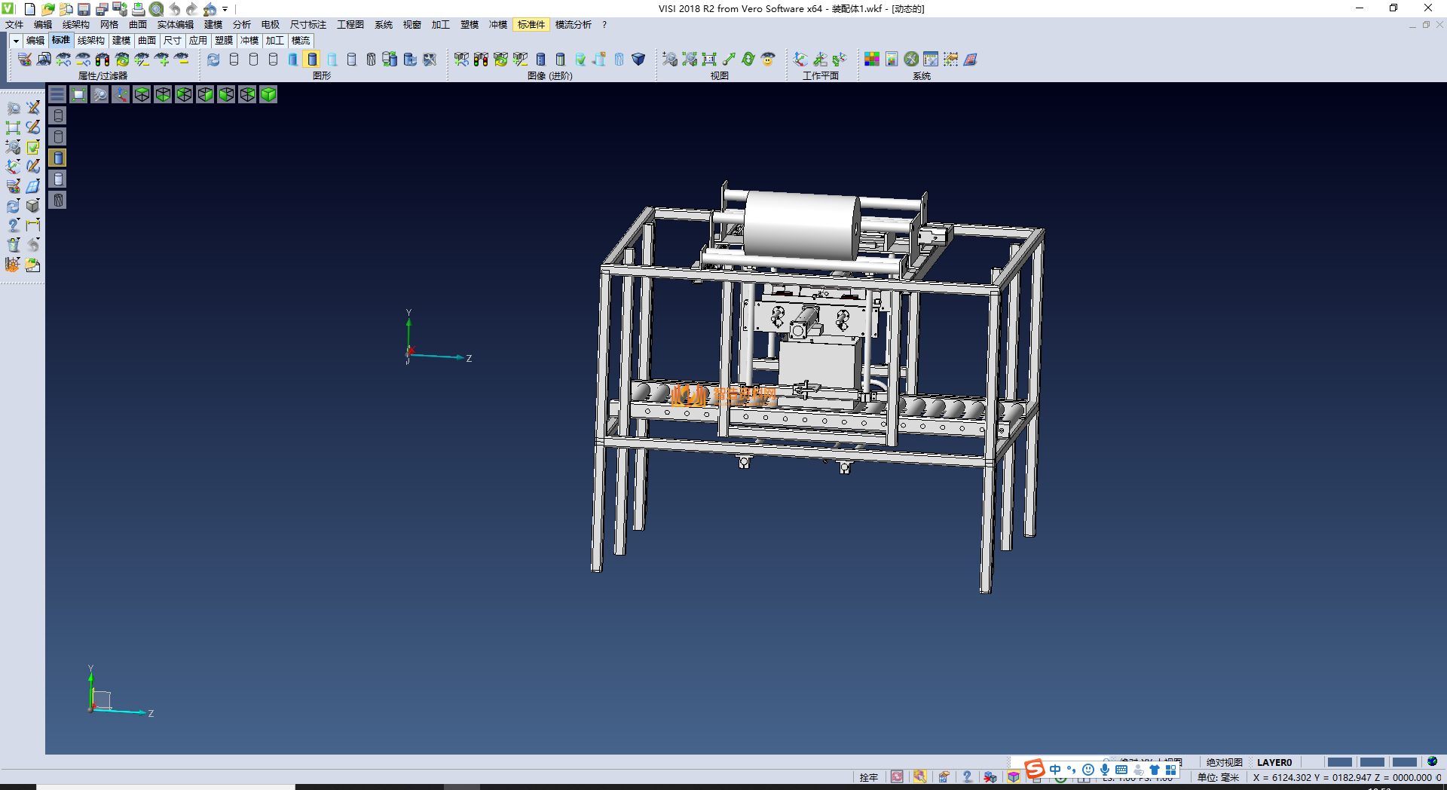Click the 单位: 毫米 units indicator

[1218, 777]
